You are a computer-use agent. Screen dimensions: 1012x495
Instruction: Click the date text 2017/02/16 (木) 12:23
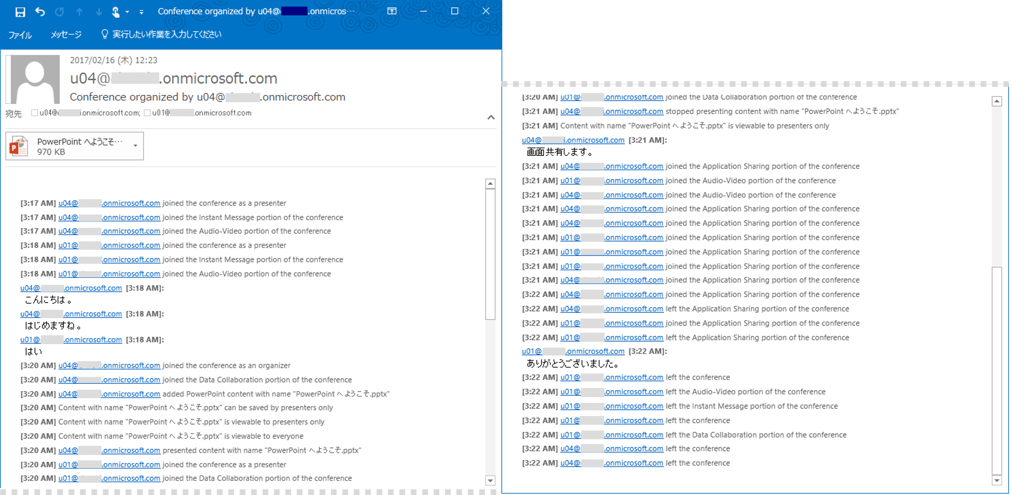click(114, 60)
